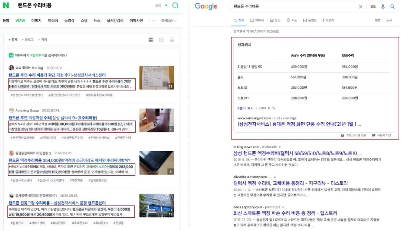Switch to Naver video view icon
The width and height of the screenshot is (401, 231).
[172, 40]
